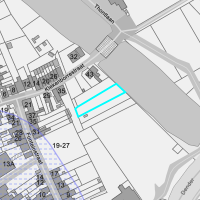This screenshot has height=200, width=200.
Task: Click house number 12 on Kiekenborrestraat
Action: coord(27,84)
